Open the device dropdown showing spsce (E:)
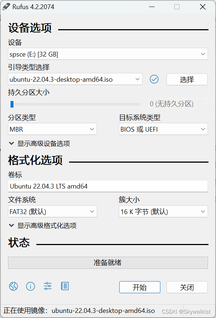This screenshot has height=318, width=216. pyautogui.click(x=108, y=54)
